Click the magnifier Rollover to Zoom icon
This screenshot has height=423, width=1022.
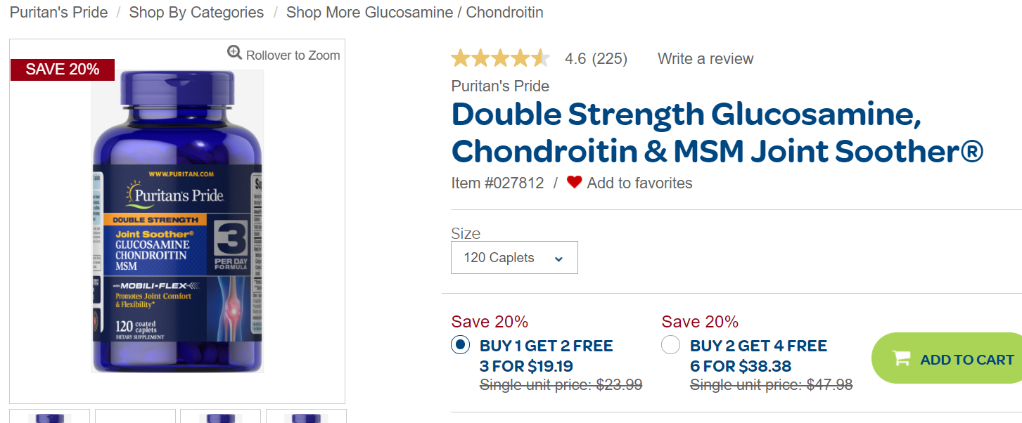point(234,53)
